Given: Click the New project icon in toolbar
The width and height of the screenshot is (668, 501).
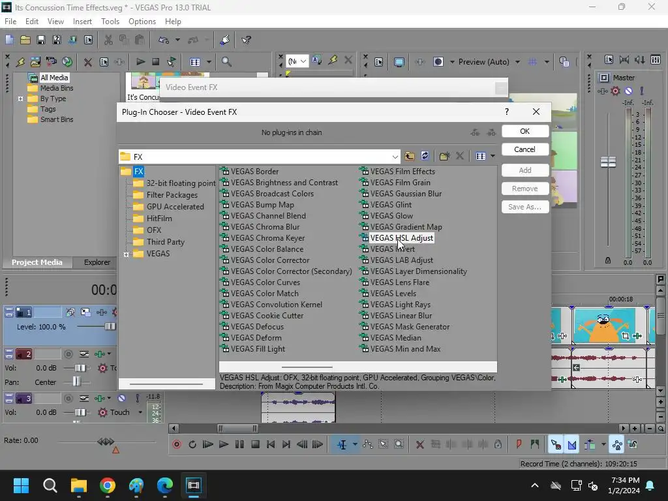Looking at the screenshot, I should tap(9, 40).
